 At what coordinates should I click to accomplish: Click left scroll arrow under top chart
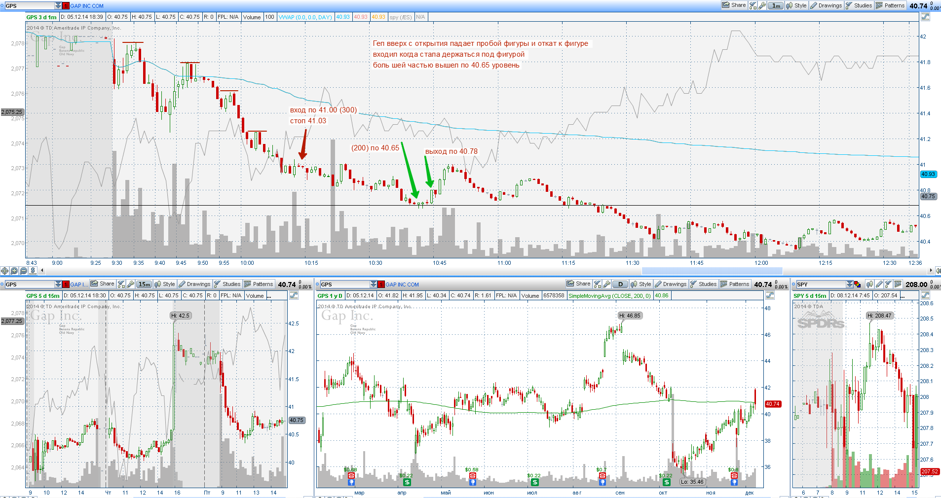(x=42, y=270)
